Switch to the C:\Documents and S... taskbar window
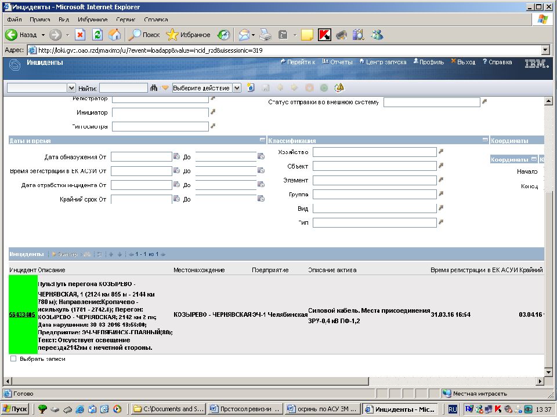The width and height of the screenshot is (557, 417). point(168,409)
